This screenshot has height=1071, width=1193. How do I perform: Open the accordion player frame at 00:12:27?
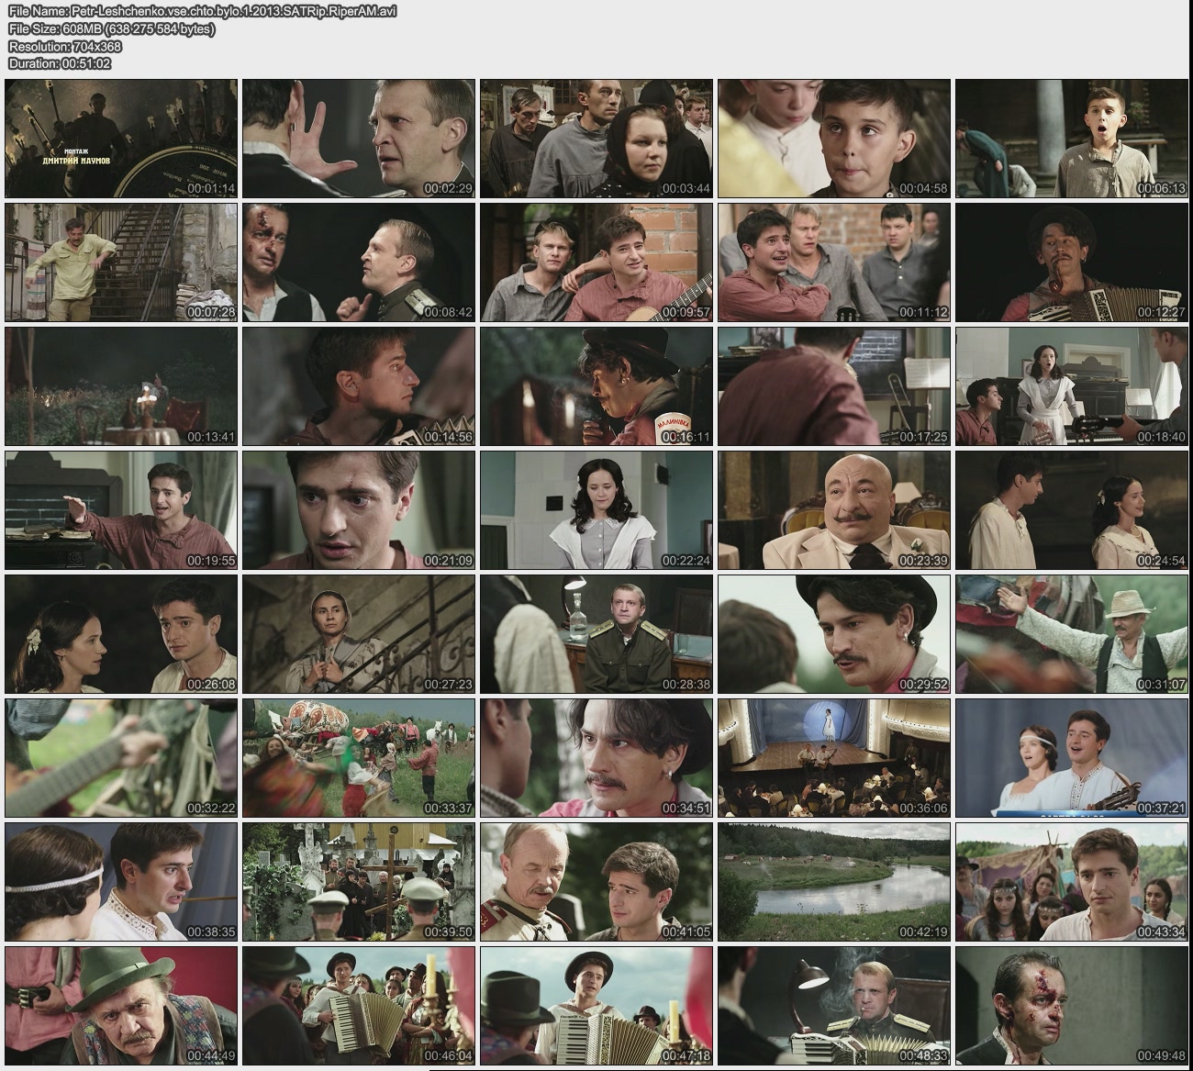[1072, 262]
